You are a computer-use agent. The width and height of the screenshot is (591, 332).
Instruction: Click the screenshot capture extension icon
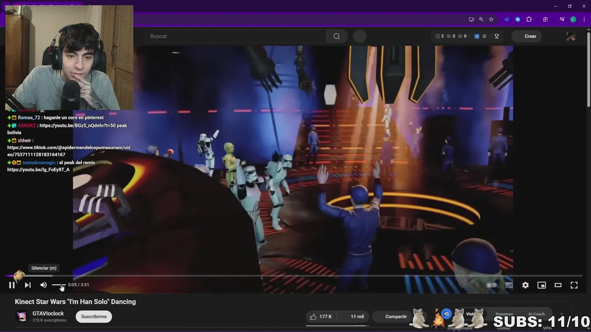(545, 19)
